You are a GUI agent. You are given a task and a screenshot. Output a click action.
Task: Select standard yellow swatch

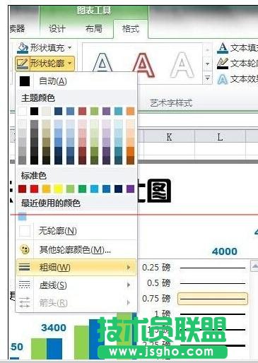[x=58, y=189]
